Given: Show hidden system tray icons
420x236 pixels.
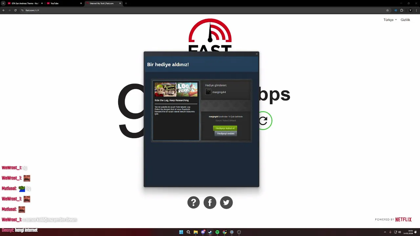Looking at the screenshot, I should (385, 232).
